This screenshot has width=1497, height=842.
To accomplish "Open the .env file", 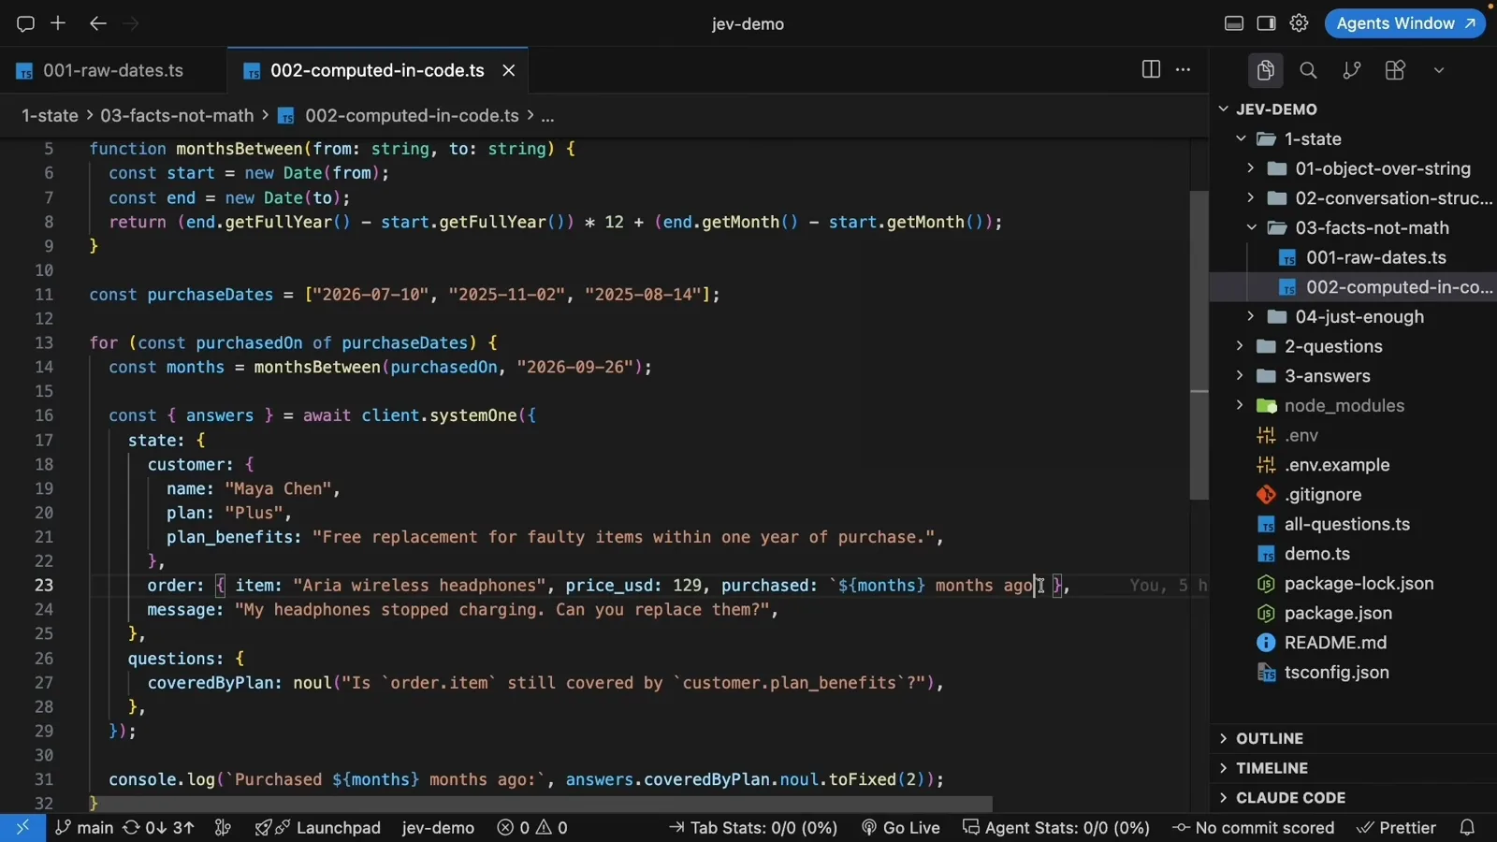I will 1353,435.
